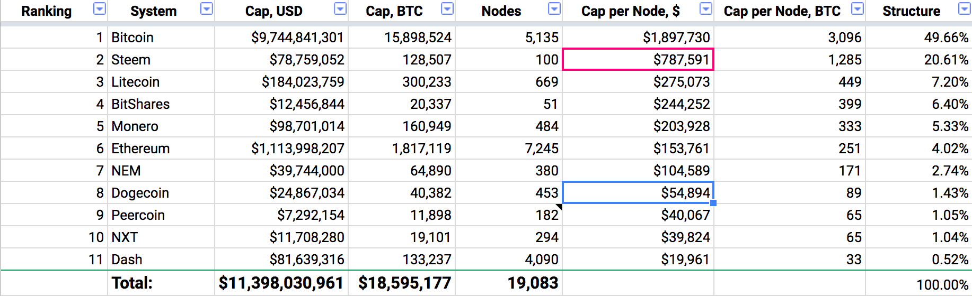Screen dimensions: 972x296
Task: Select Ethereum's cap $1,113,998,207 cell
Action: pyautogui.click(x=281, y=149)
